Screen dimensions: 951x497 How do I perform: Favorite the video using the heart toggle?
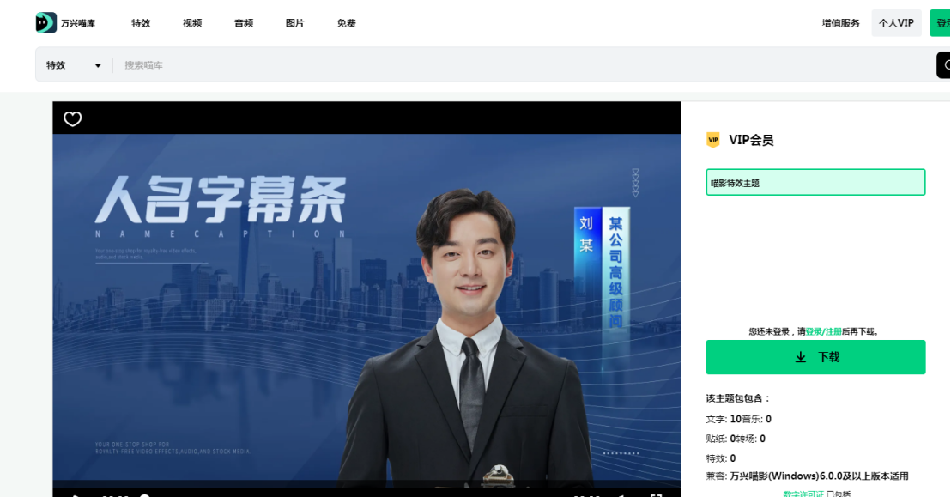[72, 118]
